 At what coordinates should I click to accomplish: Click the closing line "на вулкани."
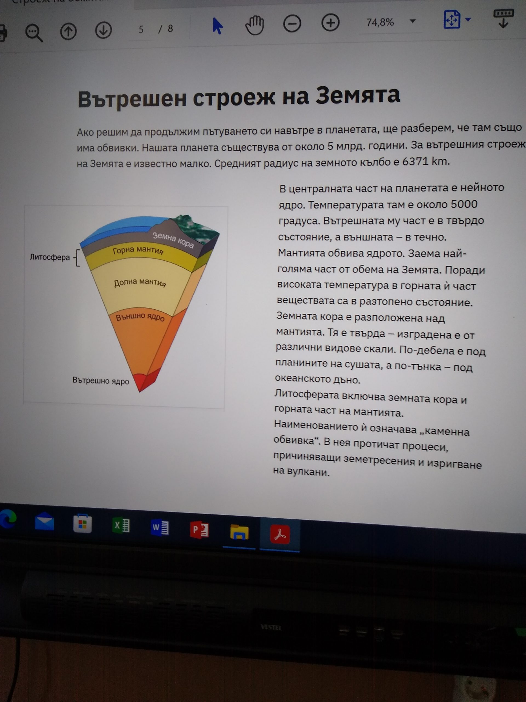(x=301, y=471)
